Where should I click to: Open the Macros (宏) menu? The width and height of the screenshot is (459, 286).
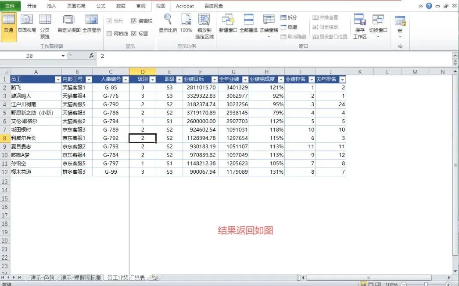tap(400, 26)
